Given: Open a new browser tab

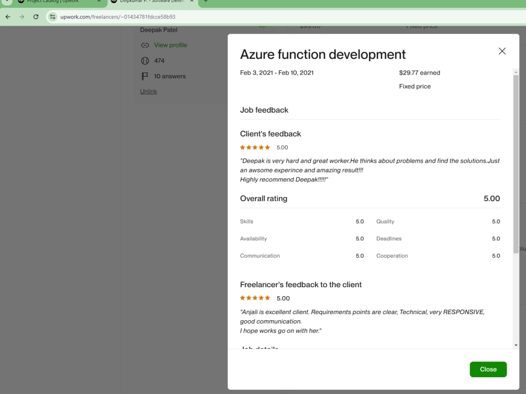Looking at the screenshot, I should 206,2.
